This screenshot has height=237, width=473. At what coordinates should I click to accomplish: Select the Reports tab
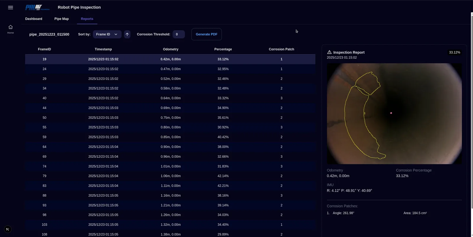87,19
